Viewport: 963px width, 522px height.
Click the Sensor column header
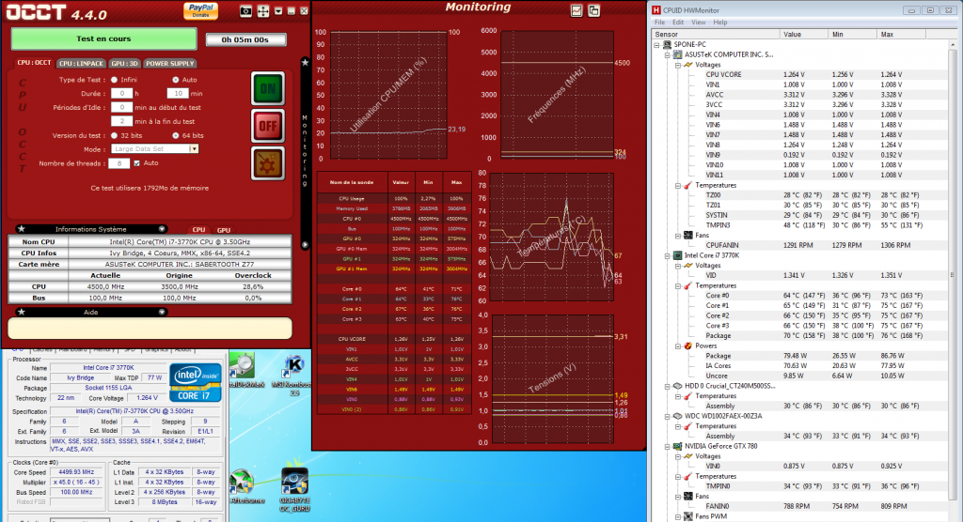click(x=716, y=35)
